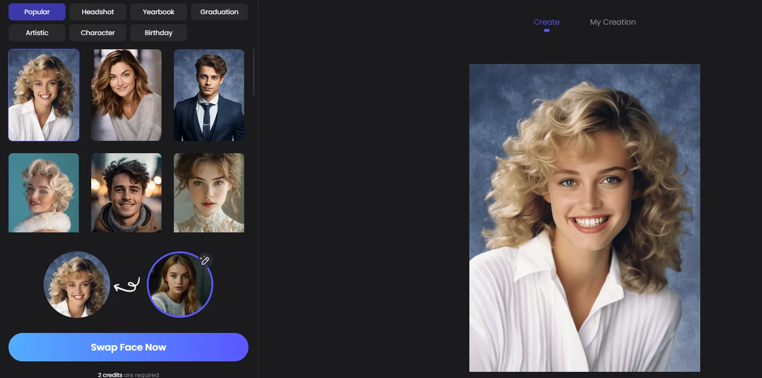Select the curly blonde woman in white shirt template
This screenshot has width=762, height=378.
(x=44, y=95)
